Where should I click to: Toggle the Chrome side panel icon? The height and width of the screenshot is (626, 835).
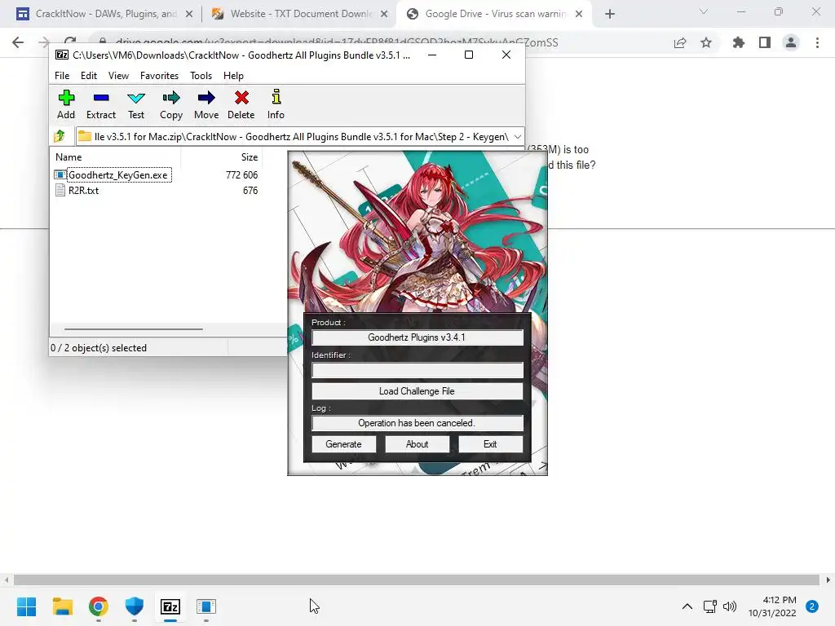pos(765,42)
